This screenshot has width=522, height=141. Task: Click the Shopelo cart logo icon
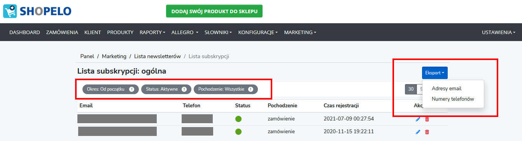pyautogui.click(x=10, y=11)
